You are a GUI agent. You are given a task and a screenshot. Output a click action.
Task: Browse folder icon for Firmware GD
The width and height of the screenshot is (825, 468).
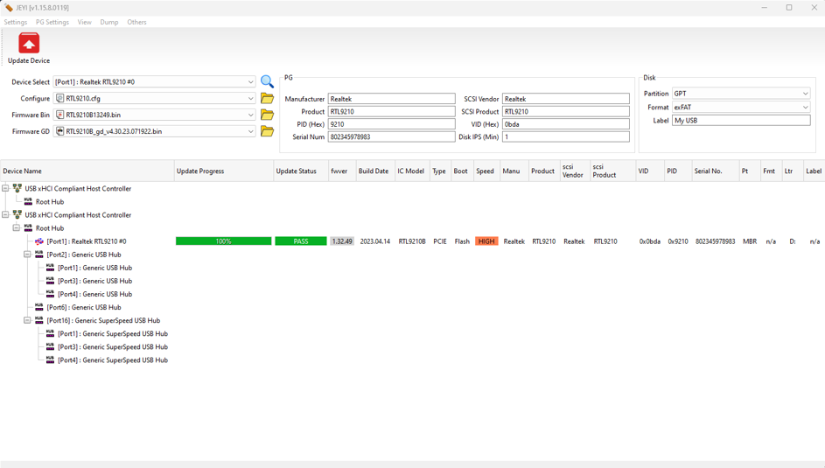pos(267,131)
